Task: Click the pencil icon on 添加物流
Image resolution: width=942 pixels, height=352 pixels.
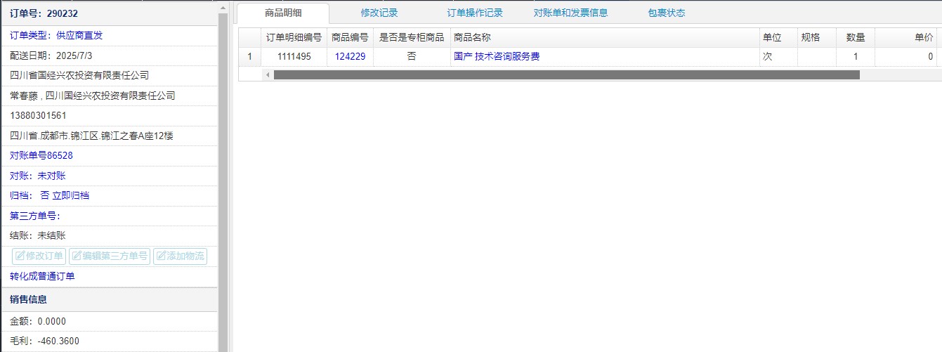Action: (162, 256)
